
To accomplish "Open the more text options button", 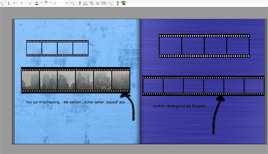I will coord(72,3).
